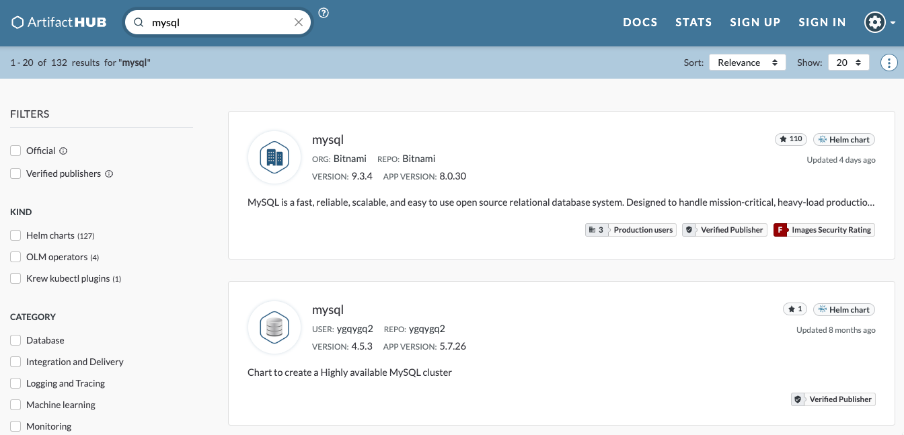Image resolution: width=904 pixels, height=435 pixels.
Task: Show info about Official filter
Action: coord(63,151)
